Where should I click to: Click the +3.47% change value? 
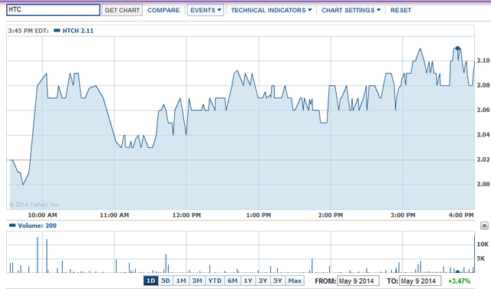click(x=459, y=281)
